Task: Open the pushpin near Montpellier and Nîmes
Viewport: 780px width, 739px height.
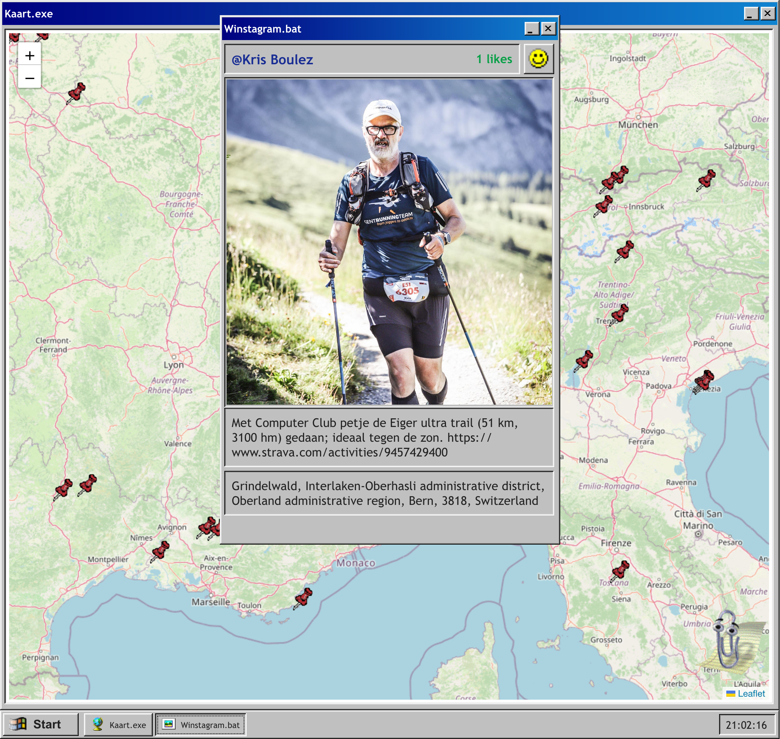Action: click(x=160, y=551)
